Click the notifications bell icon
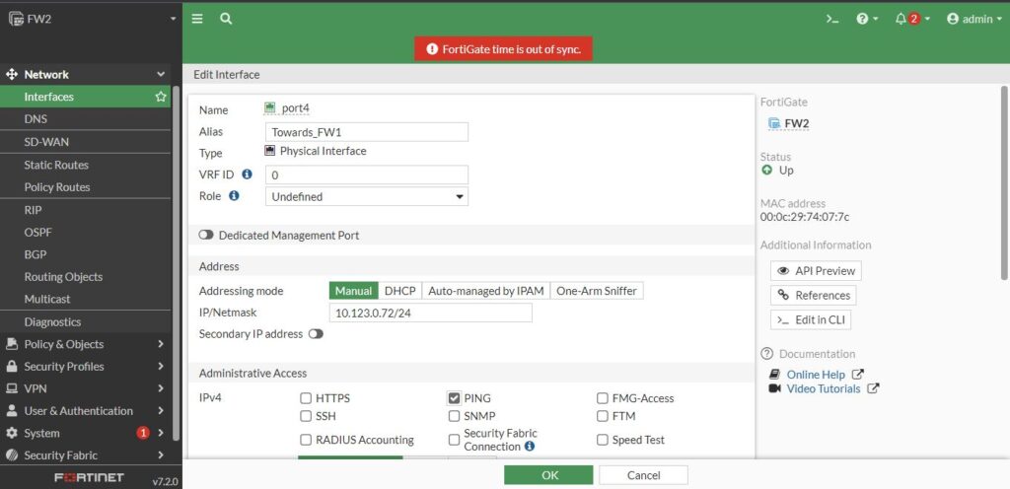1010x489 pixels. (901, 19)
